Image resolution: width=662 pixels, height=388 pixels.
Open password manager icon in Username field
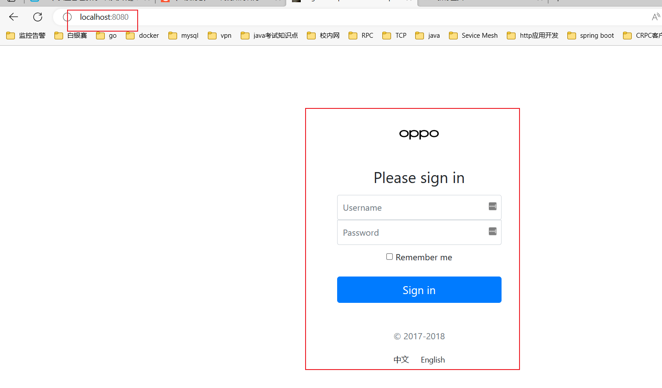point(493,206)
